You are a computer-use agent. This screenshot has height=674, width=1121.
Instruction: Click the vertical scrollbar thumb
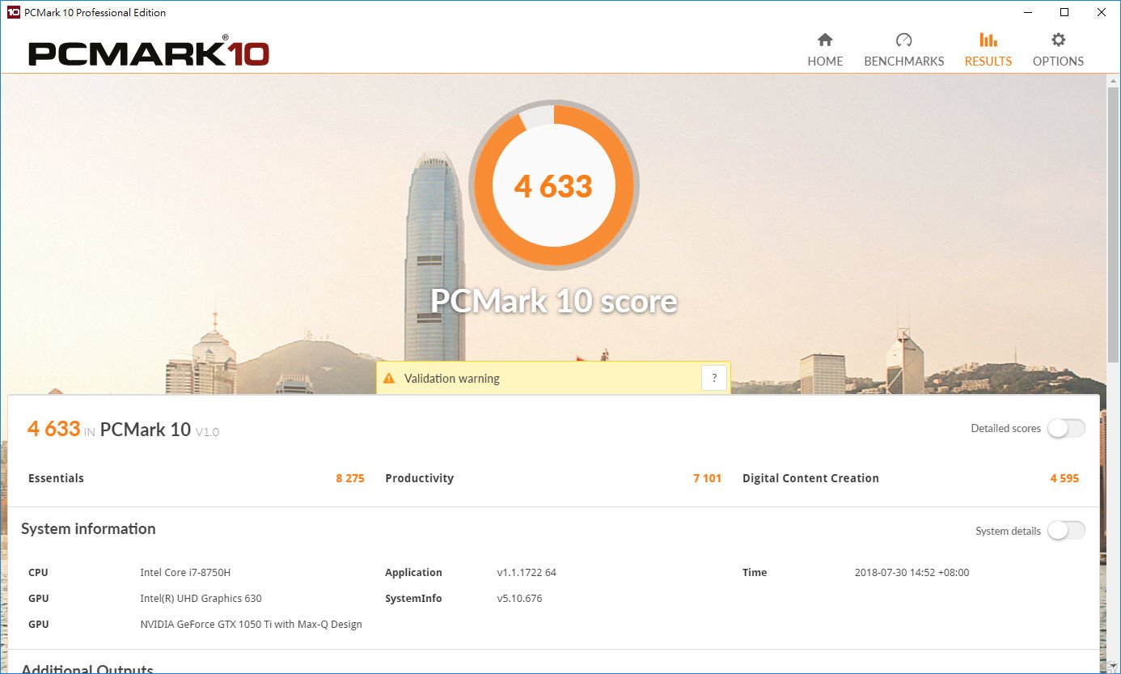point(1113,225)
